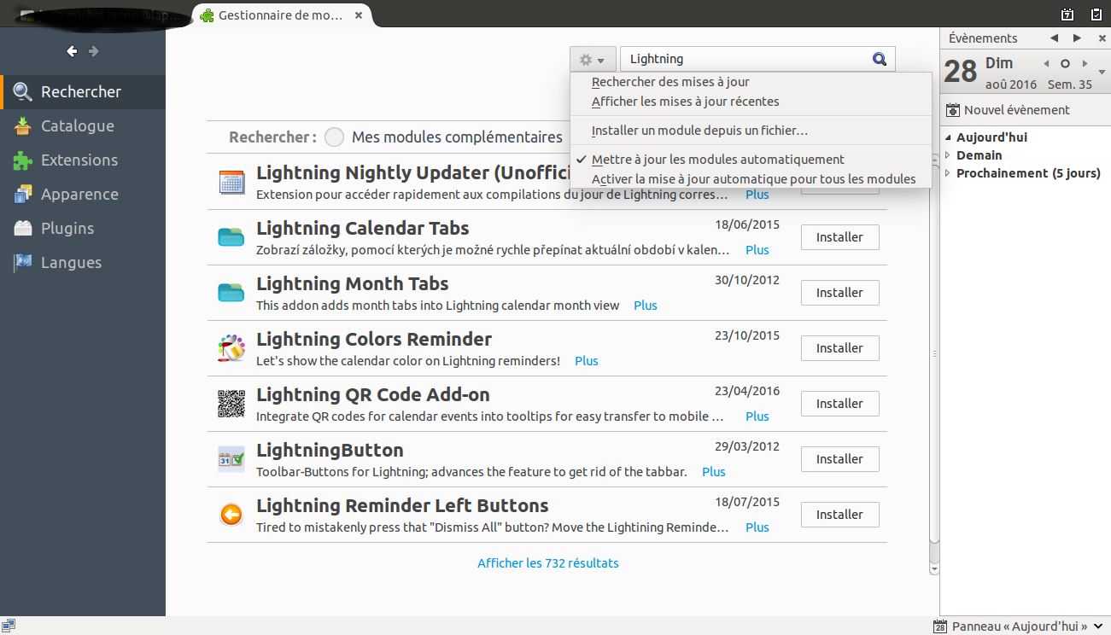Click the Lightning Colors Reminder icon
Image resolution: width=1111 pixels, height=635 pixels.
click(x=231, y=348)
